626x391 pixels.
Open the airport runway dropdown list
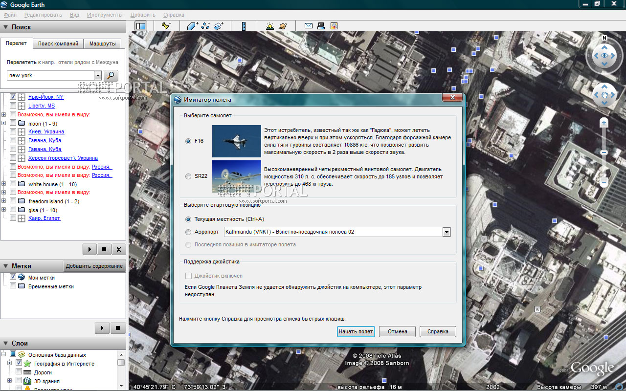(446, 232)
